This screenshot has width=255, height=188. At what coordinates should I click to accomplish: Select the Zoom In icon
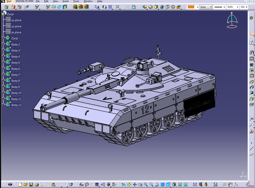pyautogui.click(x=146, y=185)
